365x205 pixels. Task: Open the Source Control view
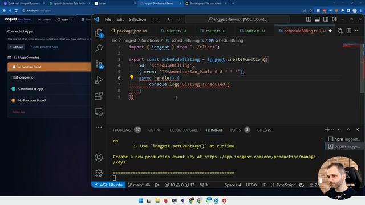point(99,64)
